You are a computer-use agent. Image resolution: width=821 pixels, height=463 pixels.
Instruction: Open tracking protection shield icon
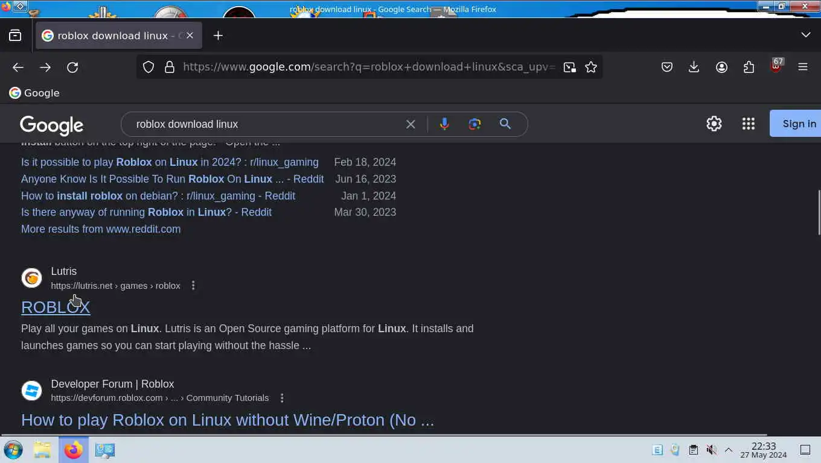149,67
